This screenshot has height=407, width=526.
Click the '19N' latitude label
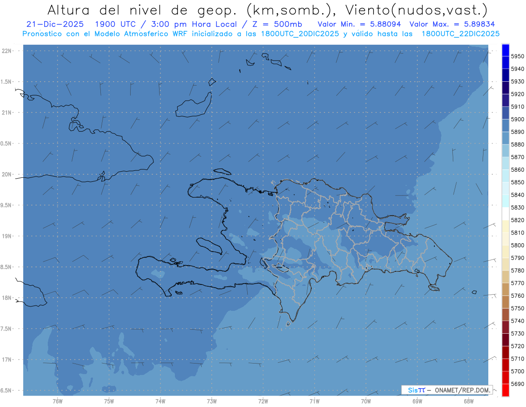(7, 236)
